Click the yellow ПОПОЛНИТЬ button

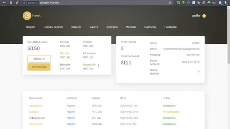[x=39, y=67]
